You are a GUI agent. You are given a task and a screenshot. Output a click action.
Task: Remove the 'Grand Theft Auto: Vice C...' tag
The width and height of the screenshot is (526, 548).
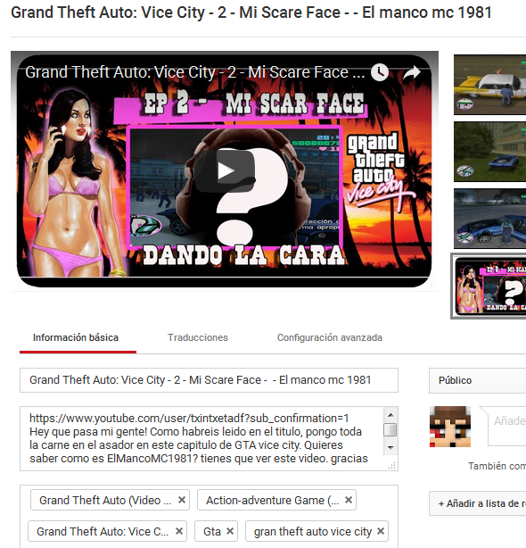pyautogui.click(x=179, y=531)
